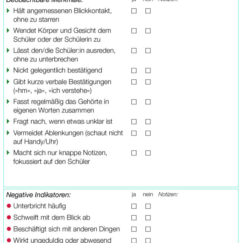
Task: Check 'nein' for Schweift mit dem Blick ab
Action: (x=148, y=218)
